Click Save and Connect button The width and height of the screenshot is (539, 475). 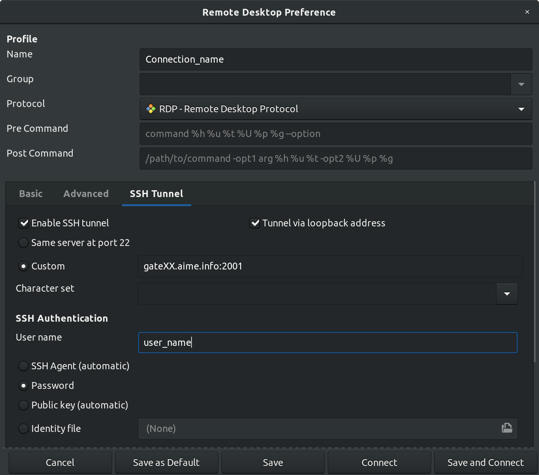tap(485, 463)
